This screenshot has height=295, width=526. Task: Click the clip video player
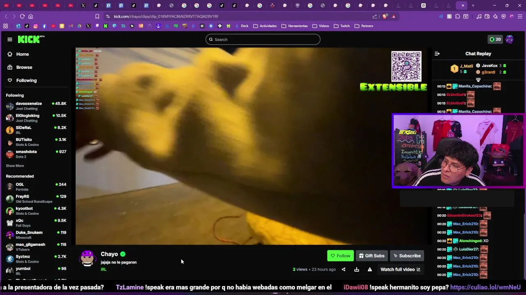pos(252,146)
